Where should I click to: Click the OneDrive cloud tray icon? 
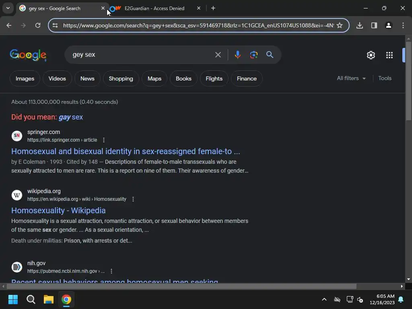(x=337, y=299)
